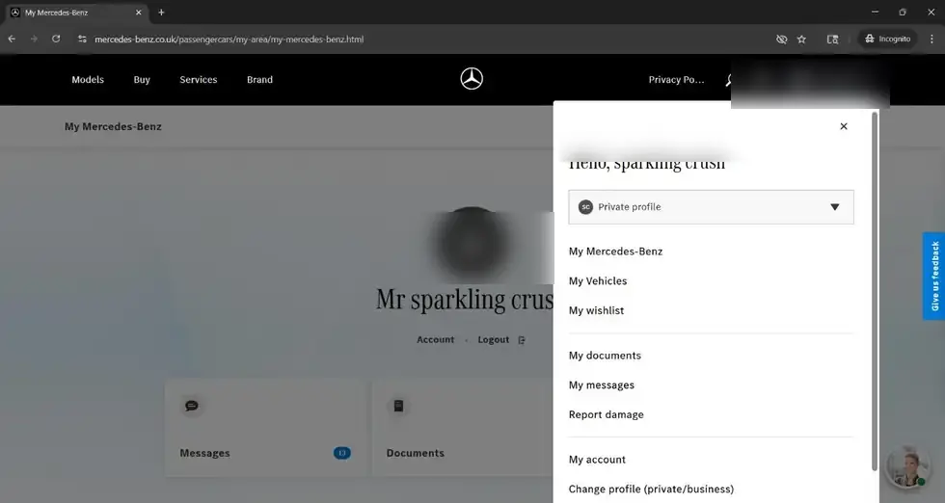The width and height of the screenshot is (945, 503).
Task: Open My Mercedes-Benz in the panel menu
Action: 615,251
